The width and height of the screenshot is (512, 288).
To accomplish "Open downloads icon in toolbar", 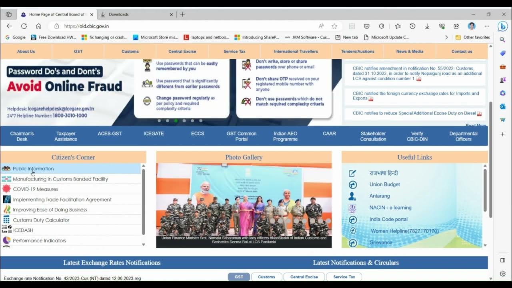I will (427, 26).
